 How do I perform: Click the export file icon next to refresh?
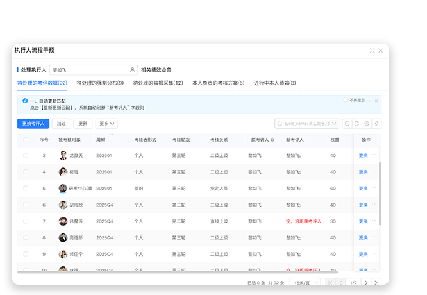coord(357,124)
